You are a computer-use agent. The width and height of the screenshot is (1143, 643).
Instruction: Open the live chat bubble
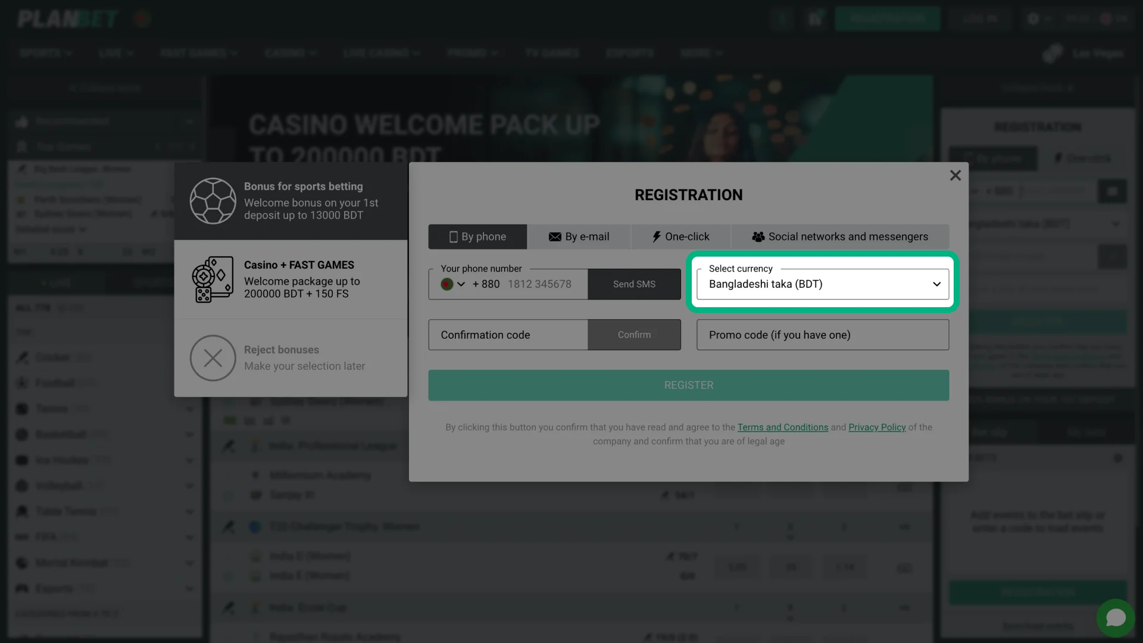click(x=1116, y=618)
